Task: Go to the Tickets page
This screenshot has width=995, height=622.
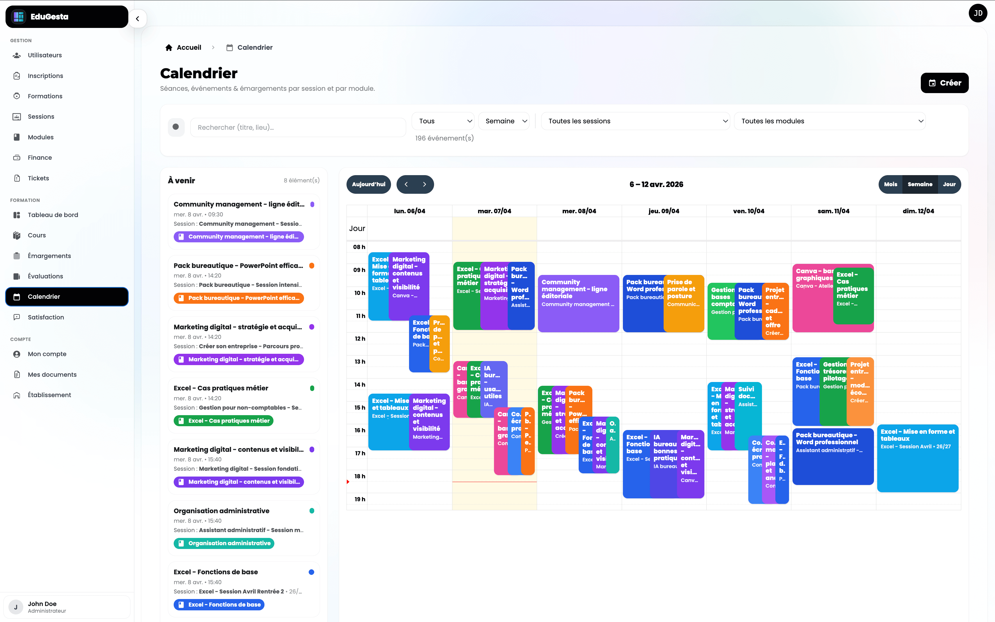Action: tap(38, 178)
